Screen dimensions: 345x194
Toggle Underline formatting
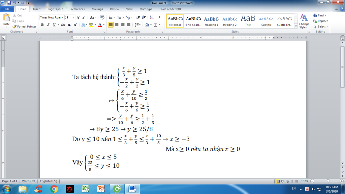(54, 25)
